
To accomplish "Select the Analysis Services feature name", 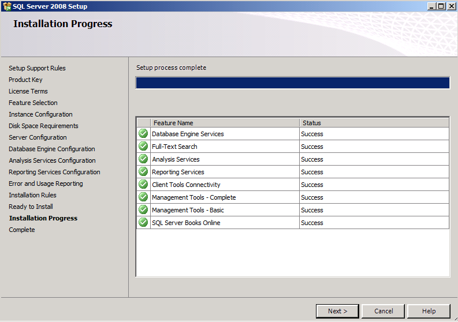I will (176, 159).
